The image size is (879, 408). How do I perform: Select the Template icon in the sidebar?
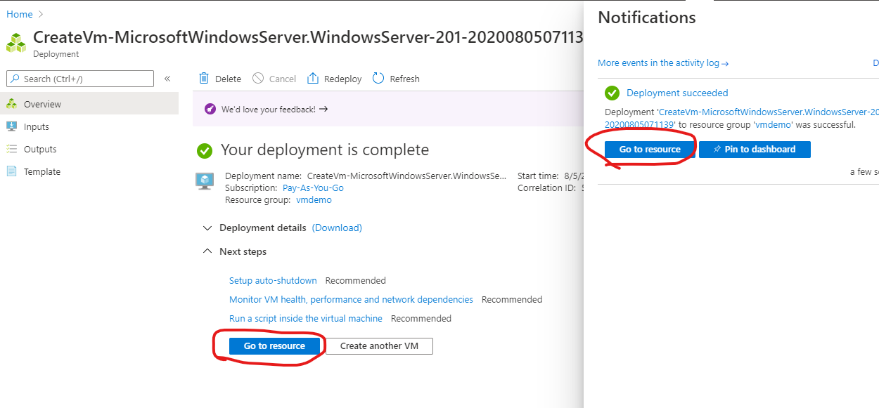pos(11,171)
